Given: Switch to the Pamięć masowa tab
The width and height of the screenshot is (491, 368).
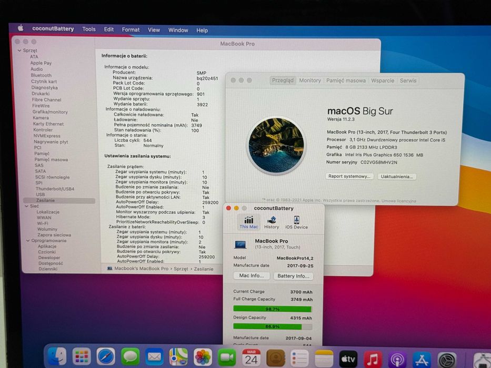Looking at the screenshot, I should click(x=346, y=81).
